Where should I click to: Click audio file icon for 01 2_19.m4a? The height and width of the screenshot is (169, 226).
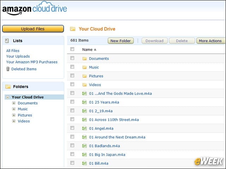84,111
